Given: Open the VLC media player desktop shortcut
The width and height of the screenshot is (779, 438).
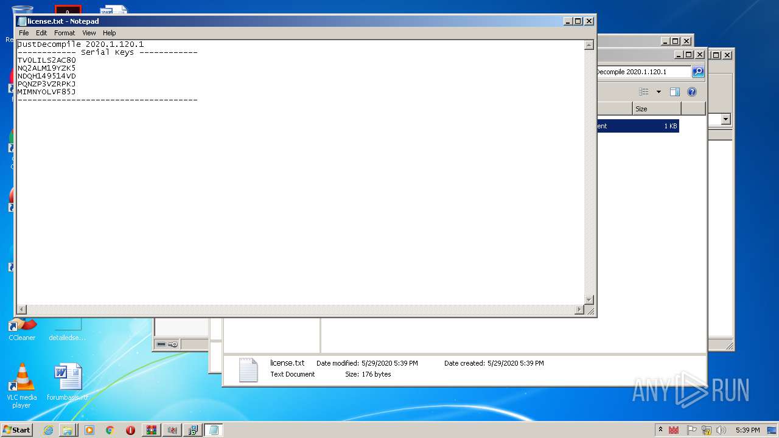Looking at the screenshot, I should click(22, 386).
